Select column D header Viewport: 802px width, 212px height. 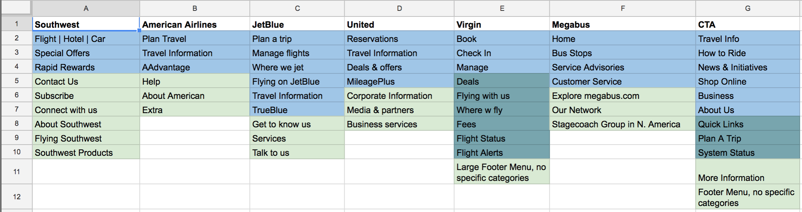(399, 8)
